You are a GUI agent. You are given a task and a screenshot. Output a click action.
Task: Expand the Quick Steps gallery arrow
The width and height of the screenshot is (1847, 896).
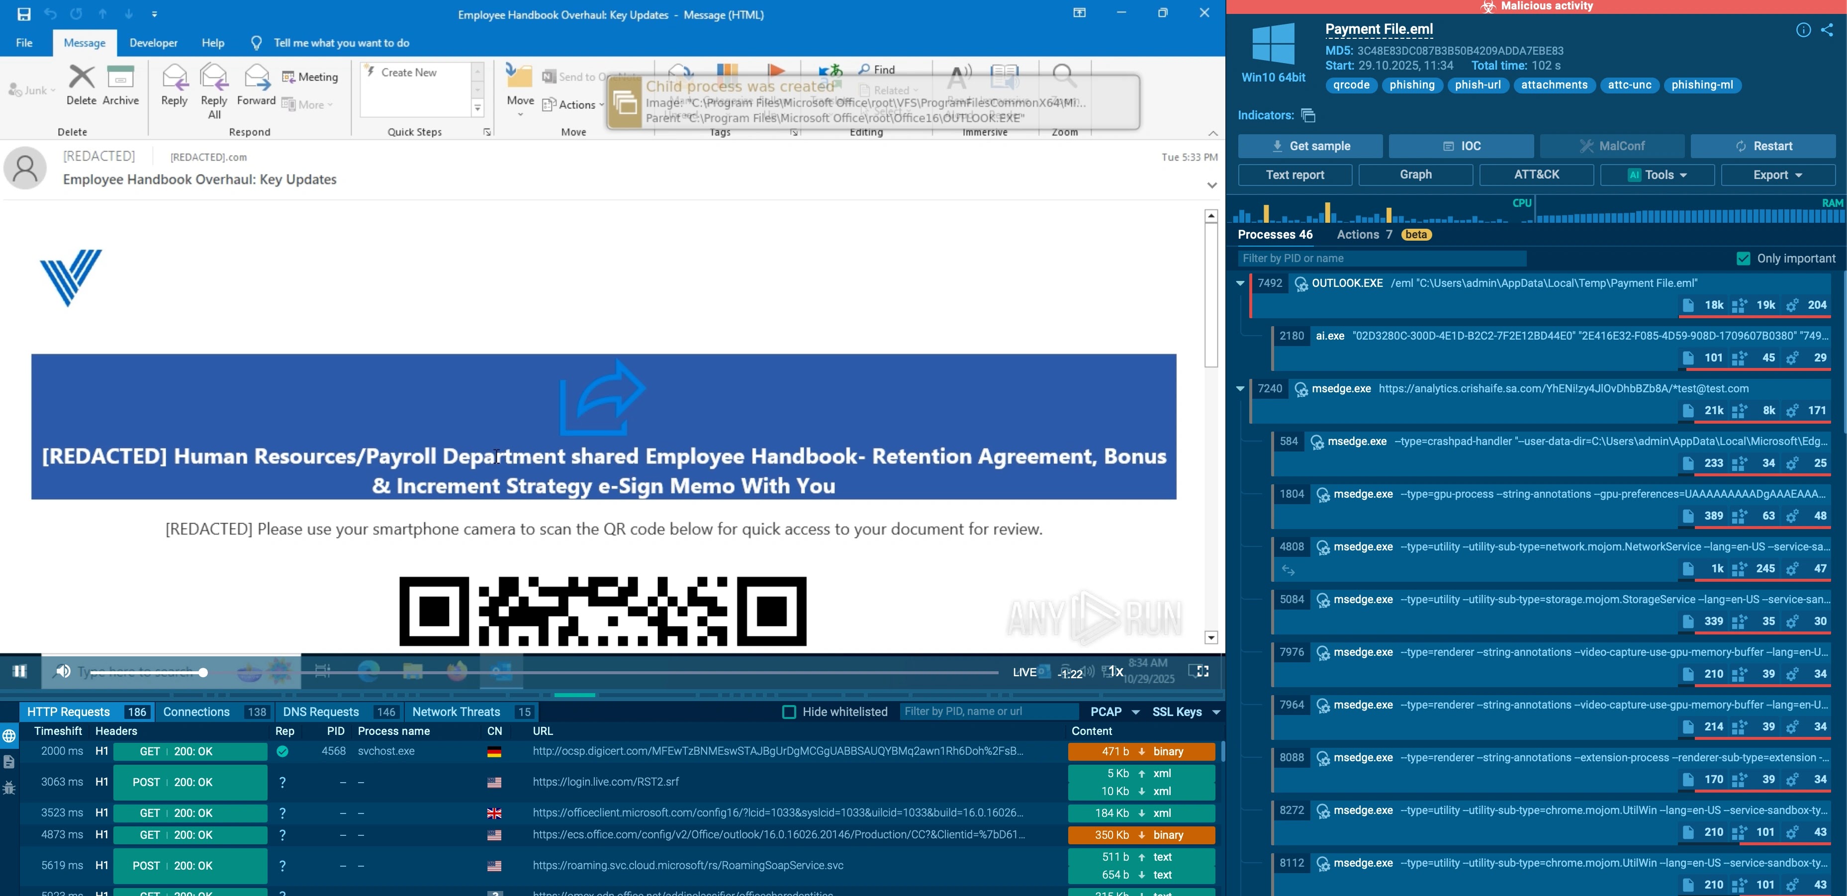point(477,108)
